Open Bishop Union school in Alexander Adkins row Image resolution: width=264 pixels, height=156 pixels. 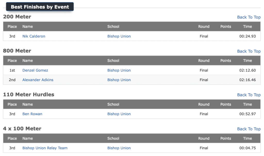119,80
